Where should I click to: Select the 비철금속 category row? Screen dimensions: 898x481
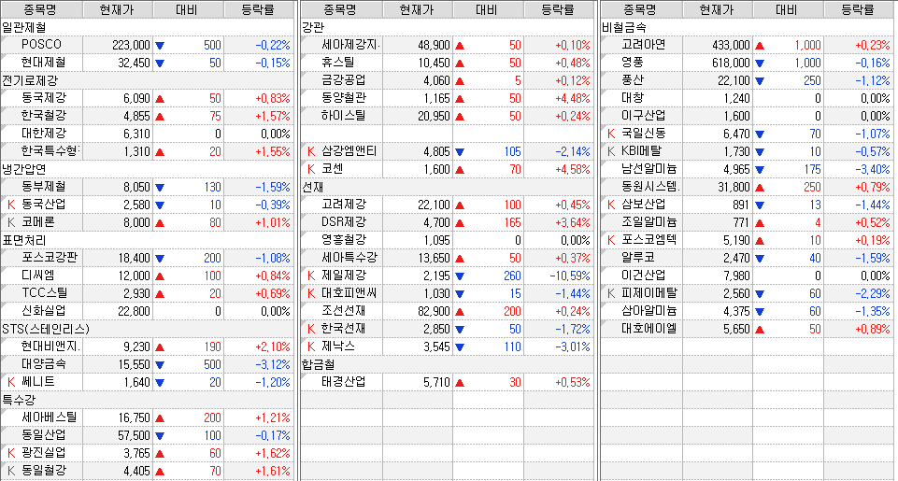click(x=623, y=27)
